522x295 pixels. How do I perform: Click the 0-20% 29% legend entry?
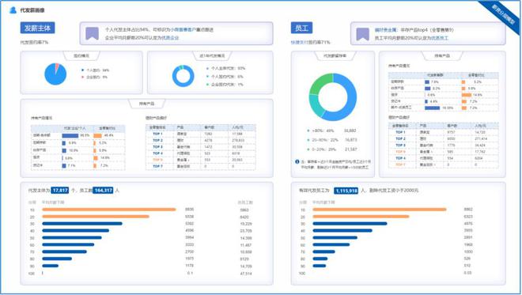point(332,149)
